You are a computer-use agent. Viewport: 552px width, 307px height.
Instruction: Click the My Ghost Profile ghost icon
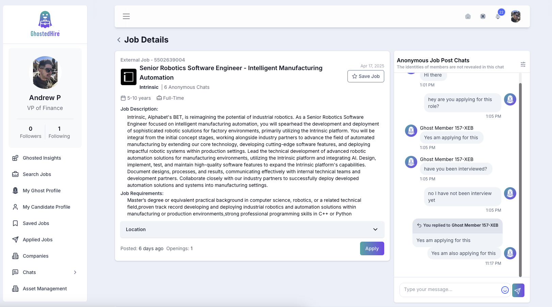click(15, 191)
